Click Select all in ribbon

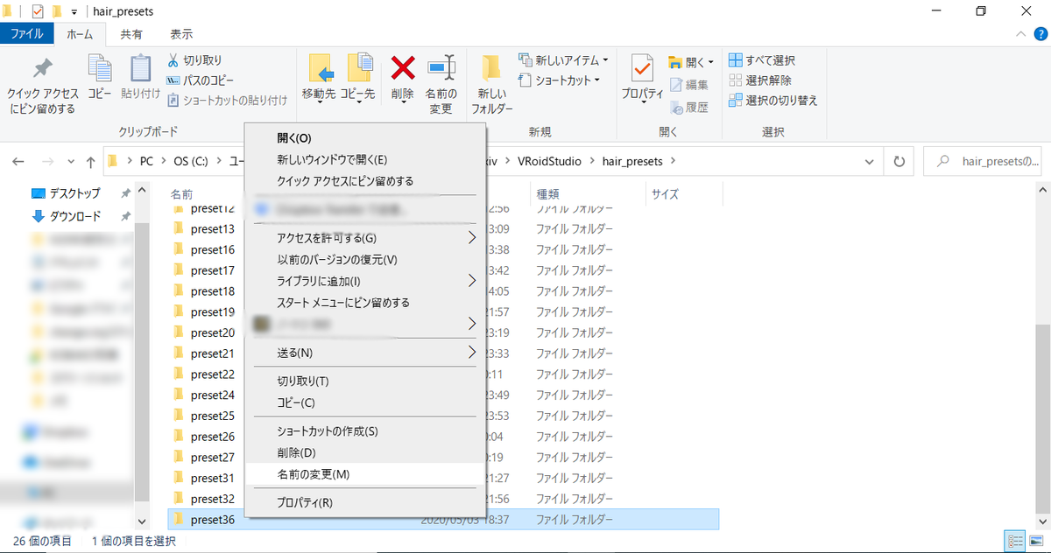762,60
